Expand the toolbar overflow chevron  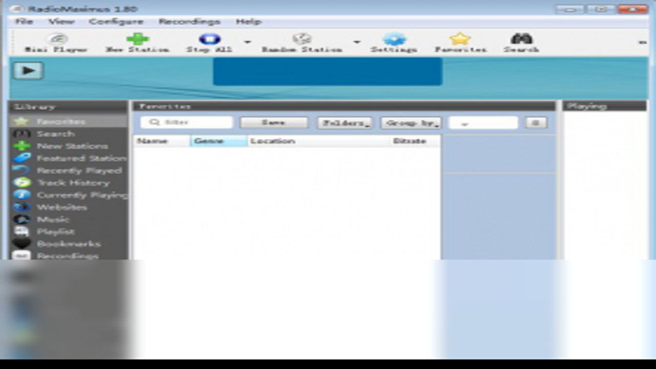pyautogui.click(x=642, y=43)
